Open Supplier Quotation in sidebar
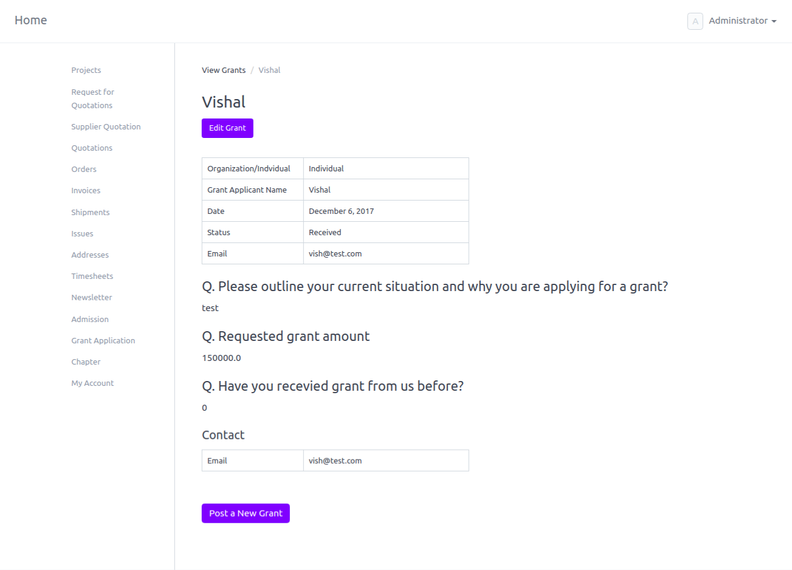This screenshot has height=570, width=792. pos(106,127)
